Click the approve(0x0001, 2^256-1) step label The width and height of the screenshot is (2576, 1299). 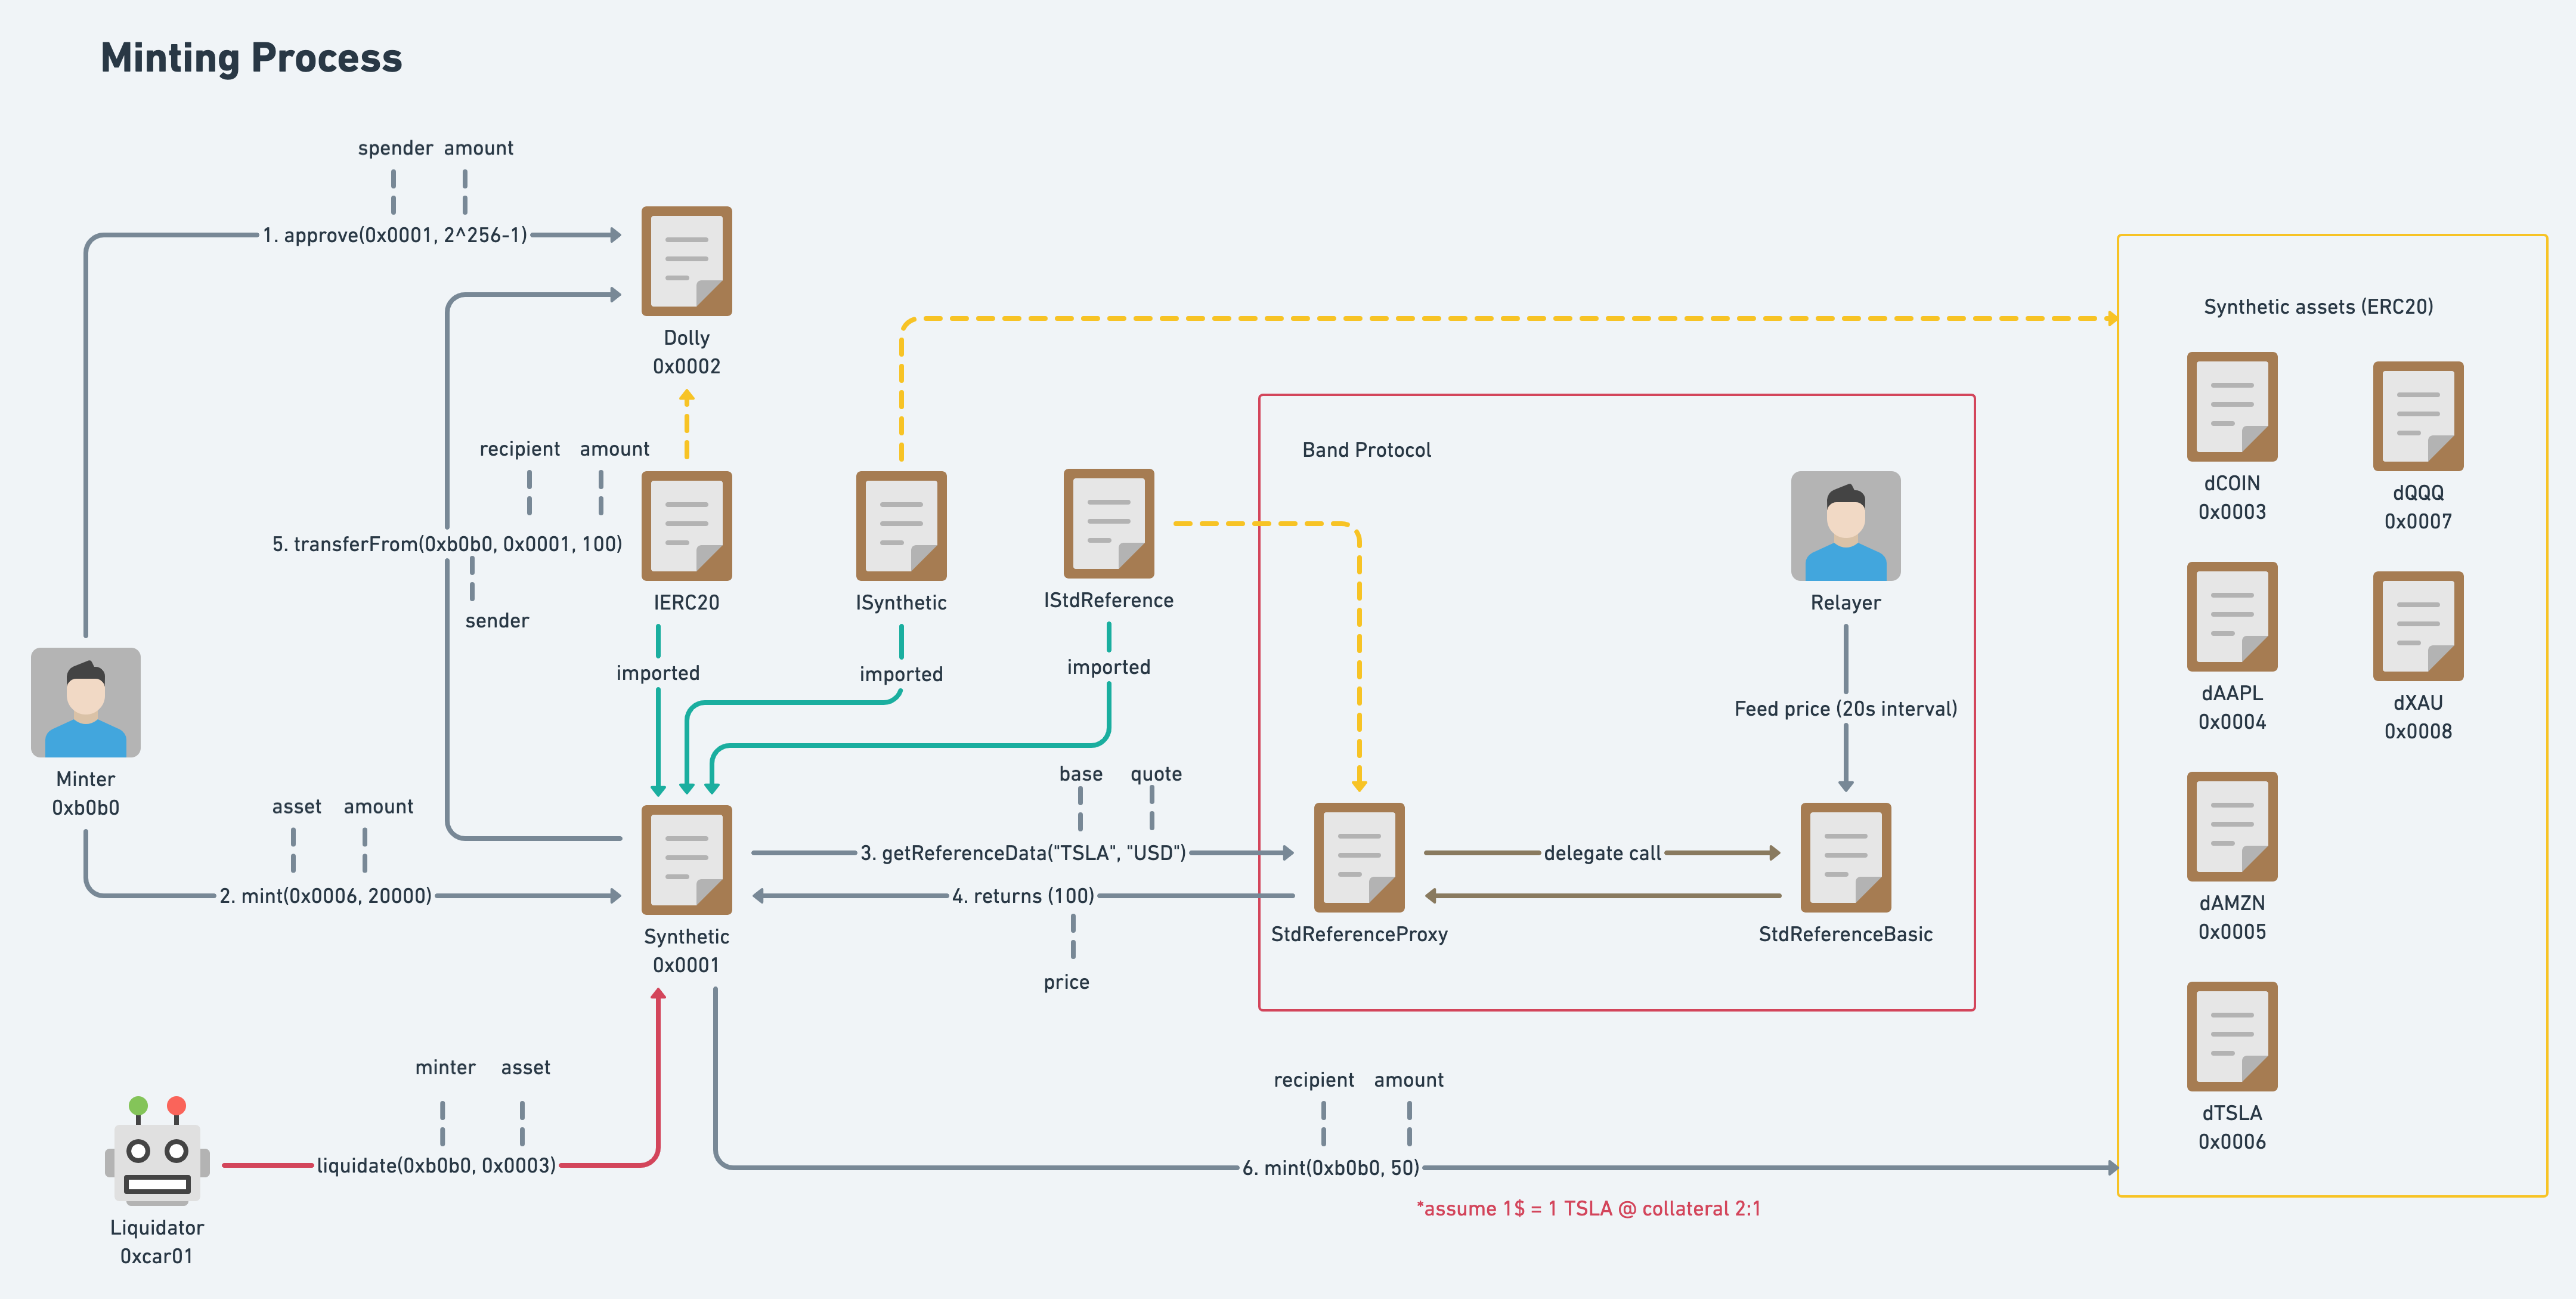tap(394, 235)
